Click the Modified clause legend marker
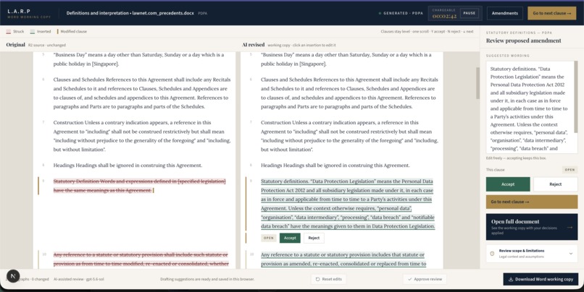Screen dimensions: 584x292 (x=58, y=32)
